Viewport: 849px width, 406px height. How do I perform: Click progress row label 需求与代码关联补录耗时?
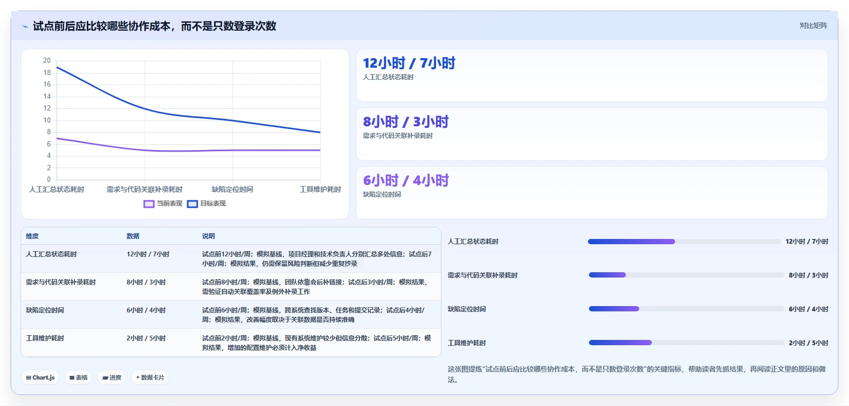coord(483,275)
